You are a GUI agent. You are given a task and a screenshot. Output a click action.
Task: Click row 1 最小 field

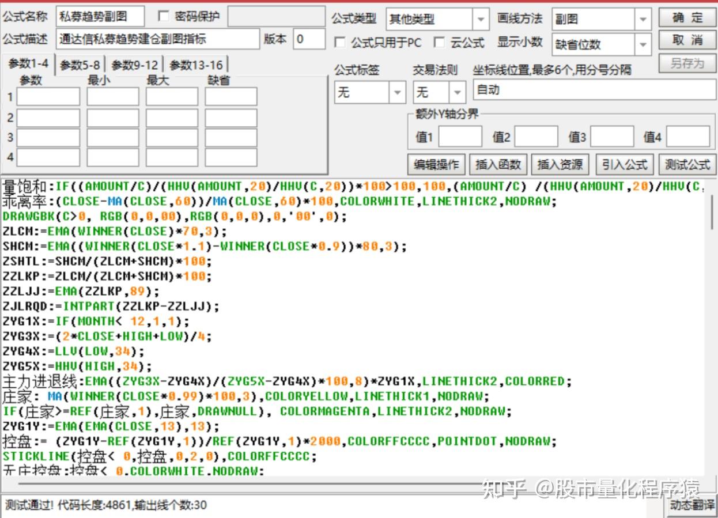(x=113, y=97)
